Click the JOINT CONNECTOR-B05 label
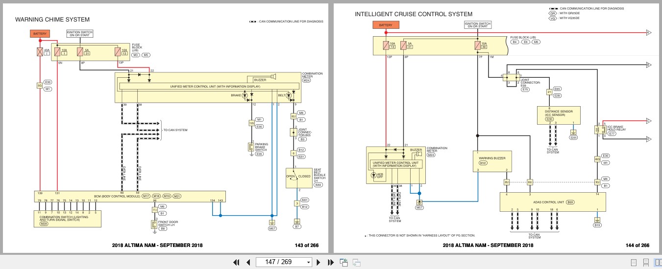 (305, 132)
